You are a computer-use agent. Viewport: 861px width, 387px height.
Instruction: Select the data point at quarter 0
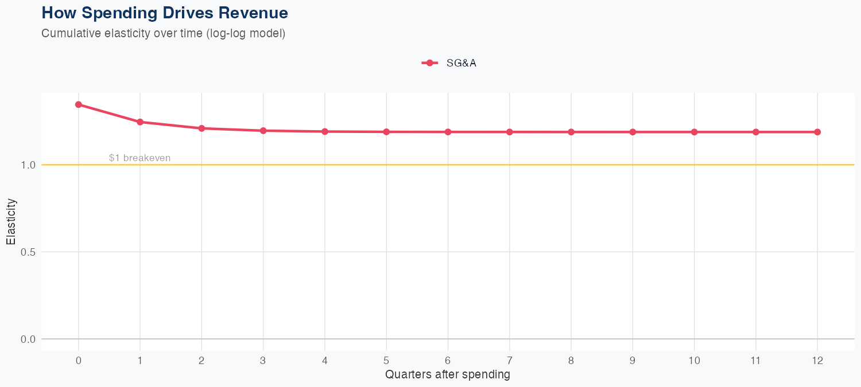click(78, 104)
